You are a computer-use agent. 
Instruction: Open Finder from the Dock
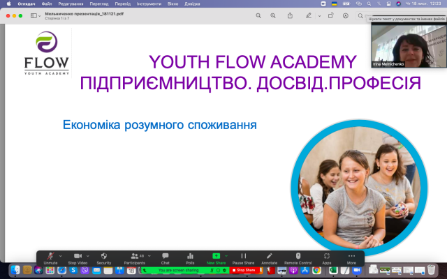coord(15,270)
